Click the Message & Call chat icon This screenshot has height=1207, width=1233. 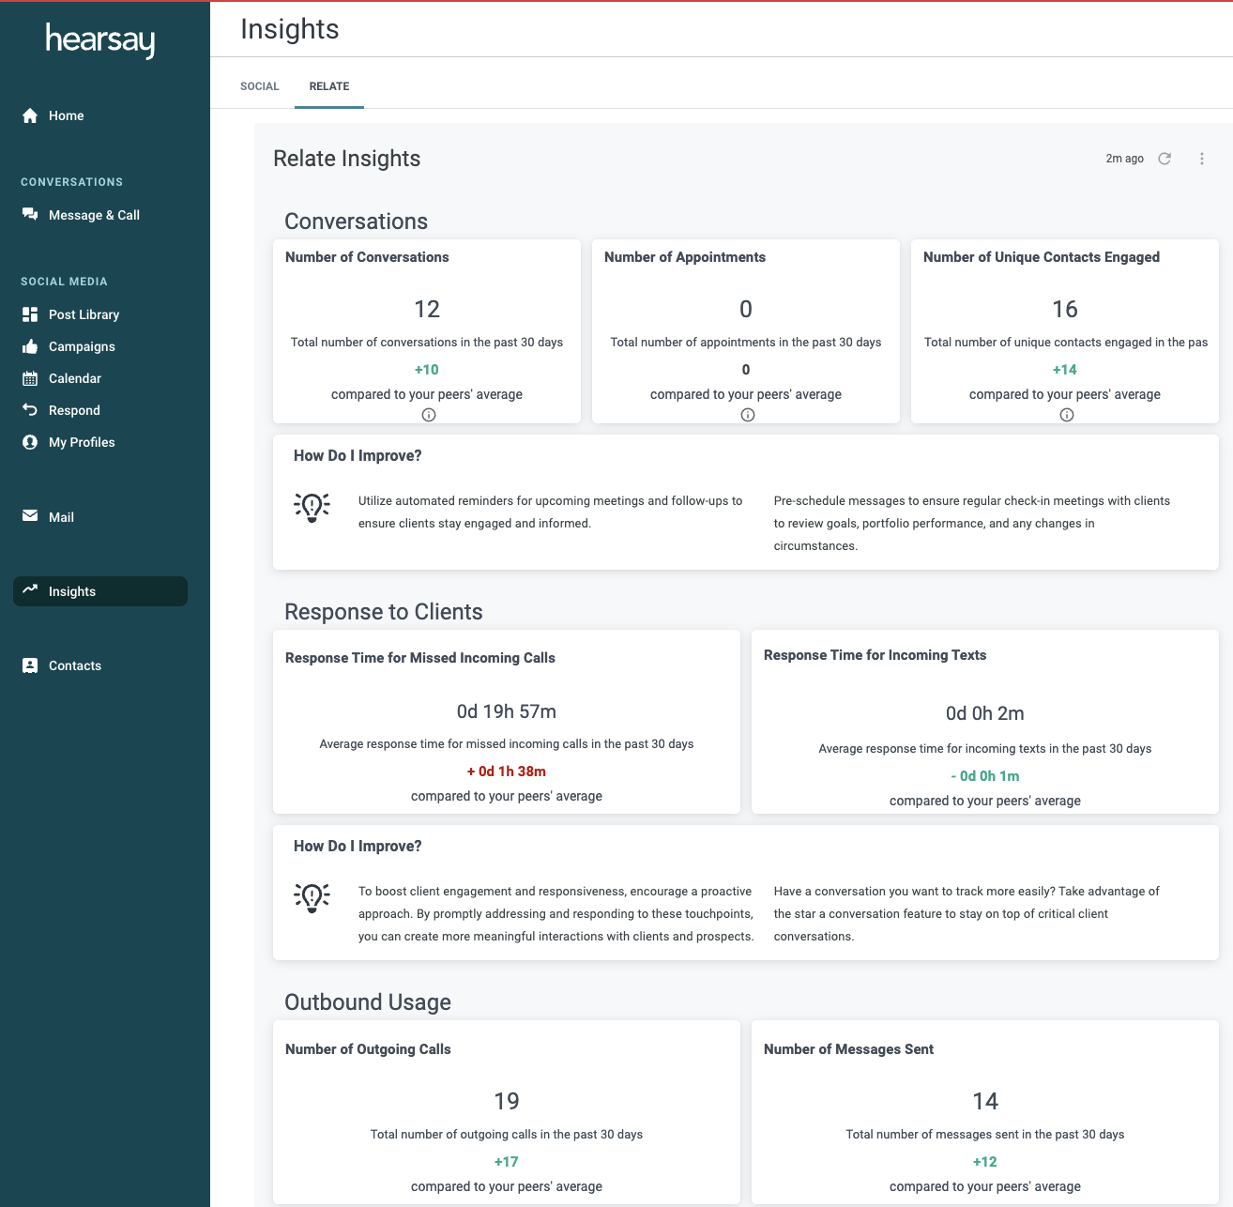(30, 215)
